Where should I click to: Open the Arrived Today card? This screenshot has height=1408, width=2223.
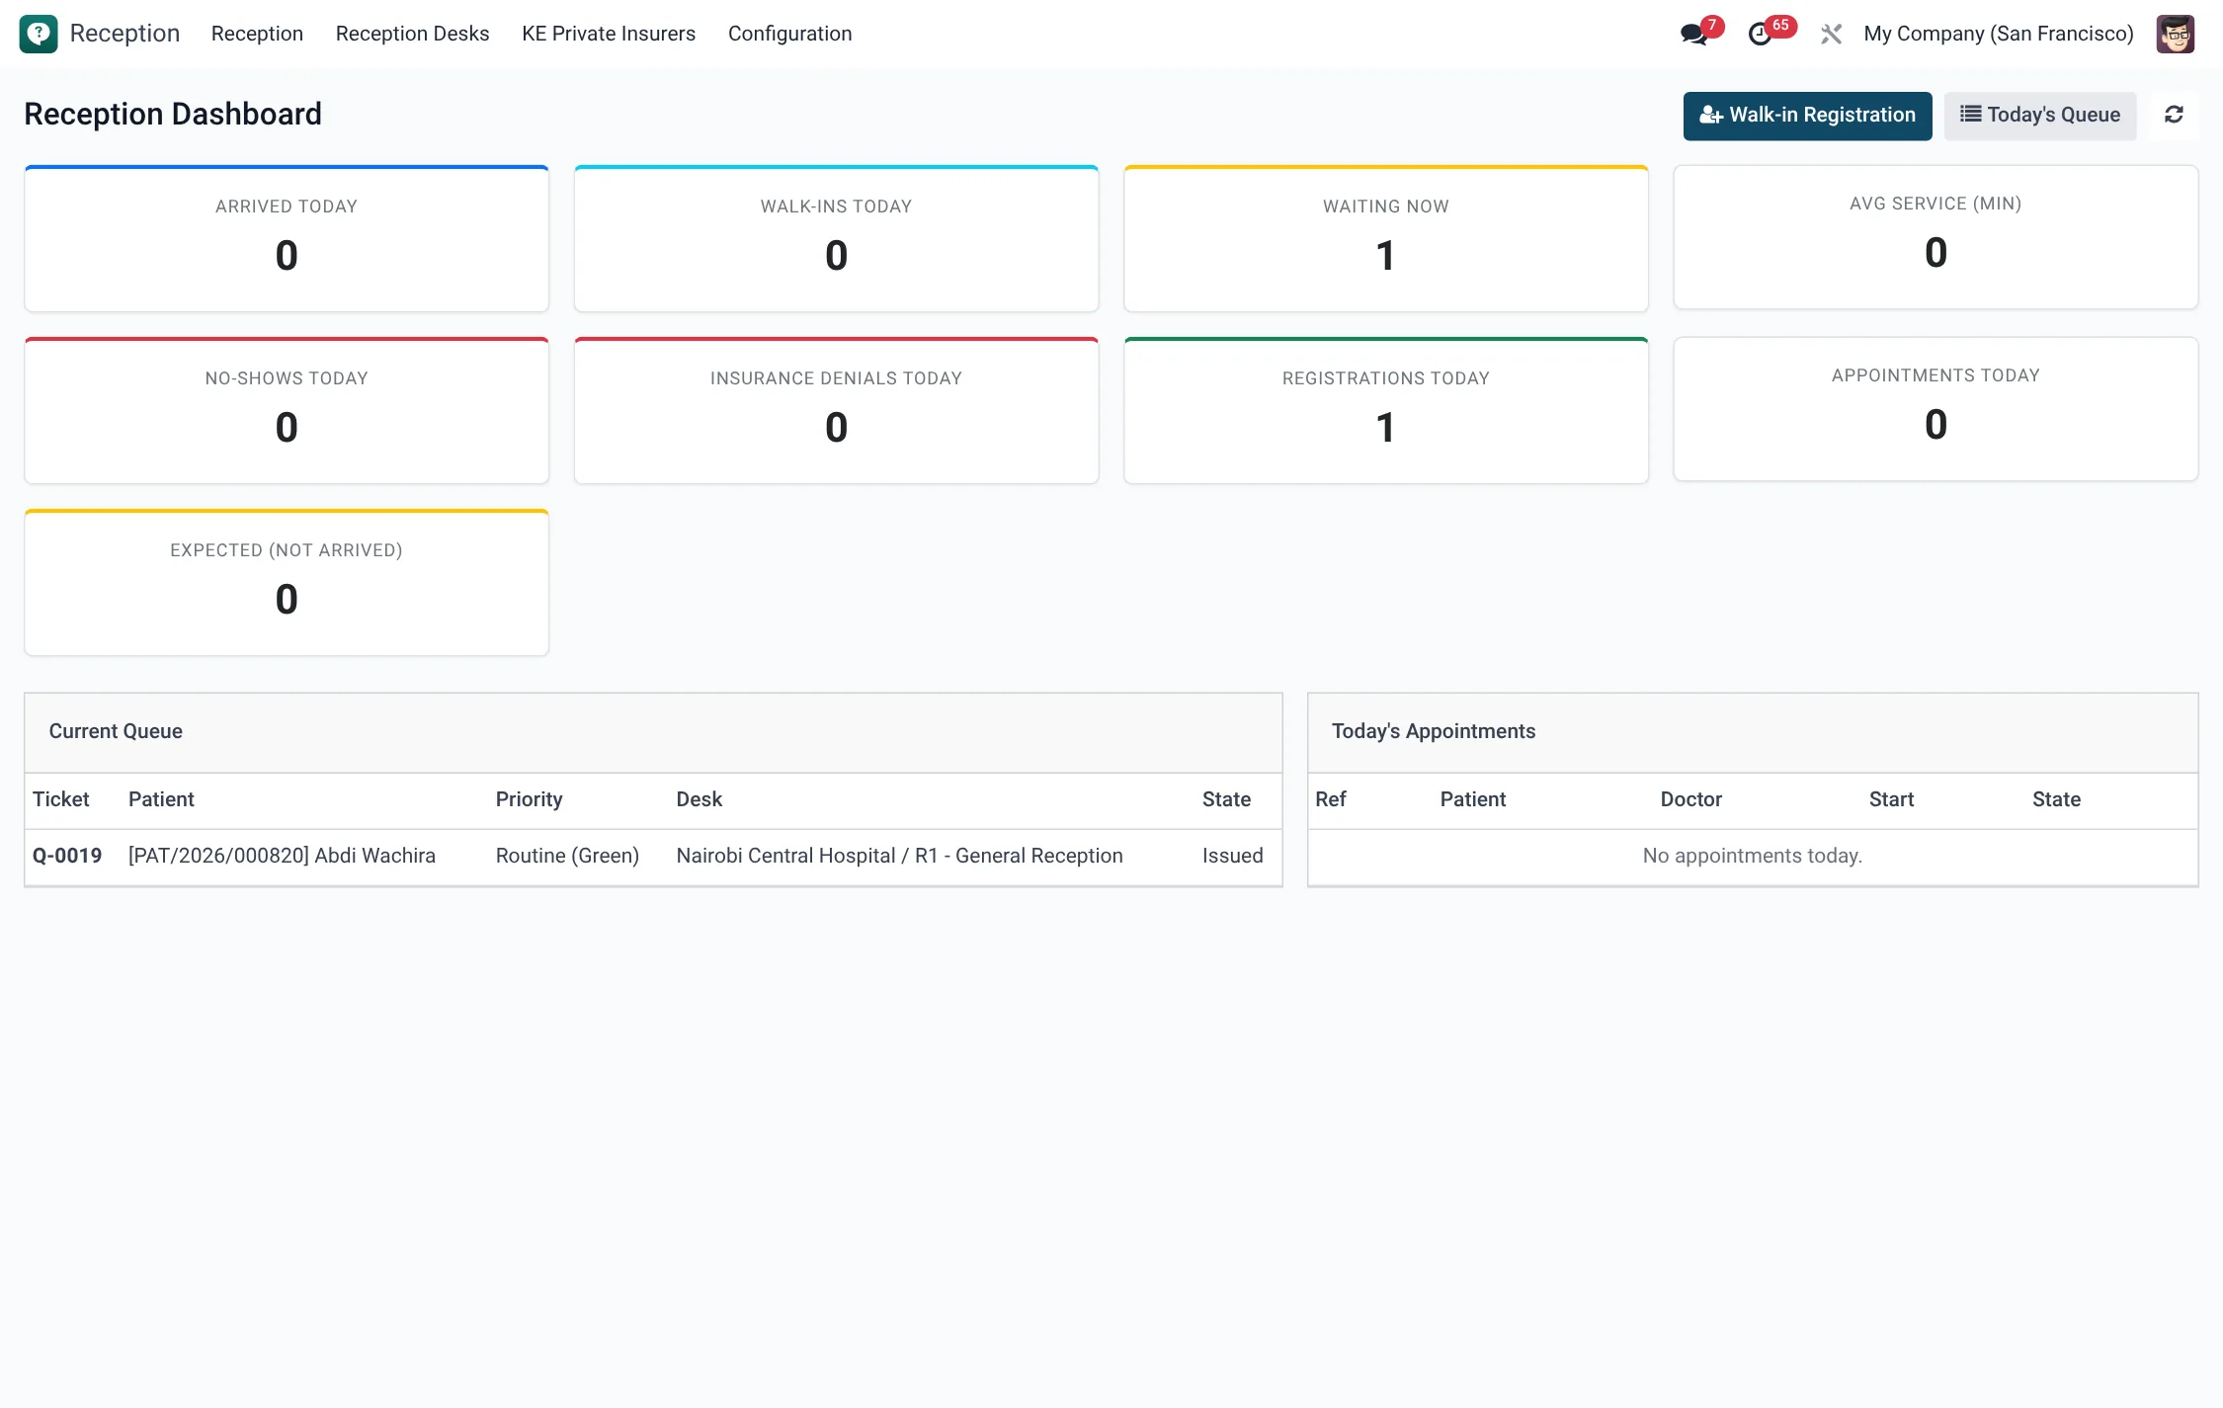[x=287, y=238]
